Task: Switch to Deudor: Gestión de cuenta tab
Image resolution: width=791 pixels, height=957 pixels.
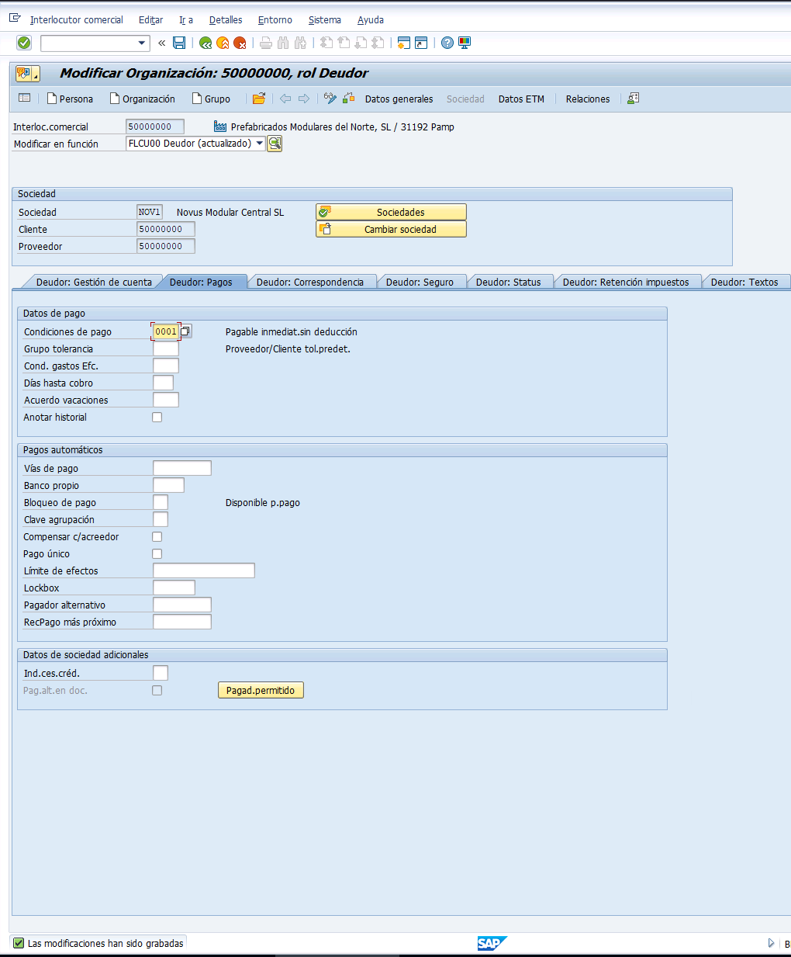Action: [x=94, y=283]
